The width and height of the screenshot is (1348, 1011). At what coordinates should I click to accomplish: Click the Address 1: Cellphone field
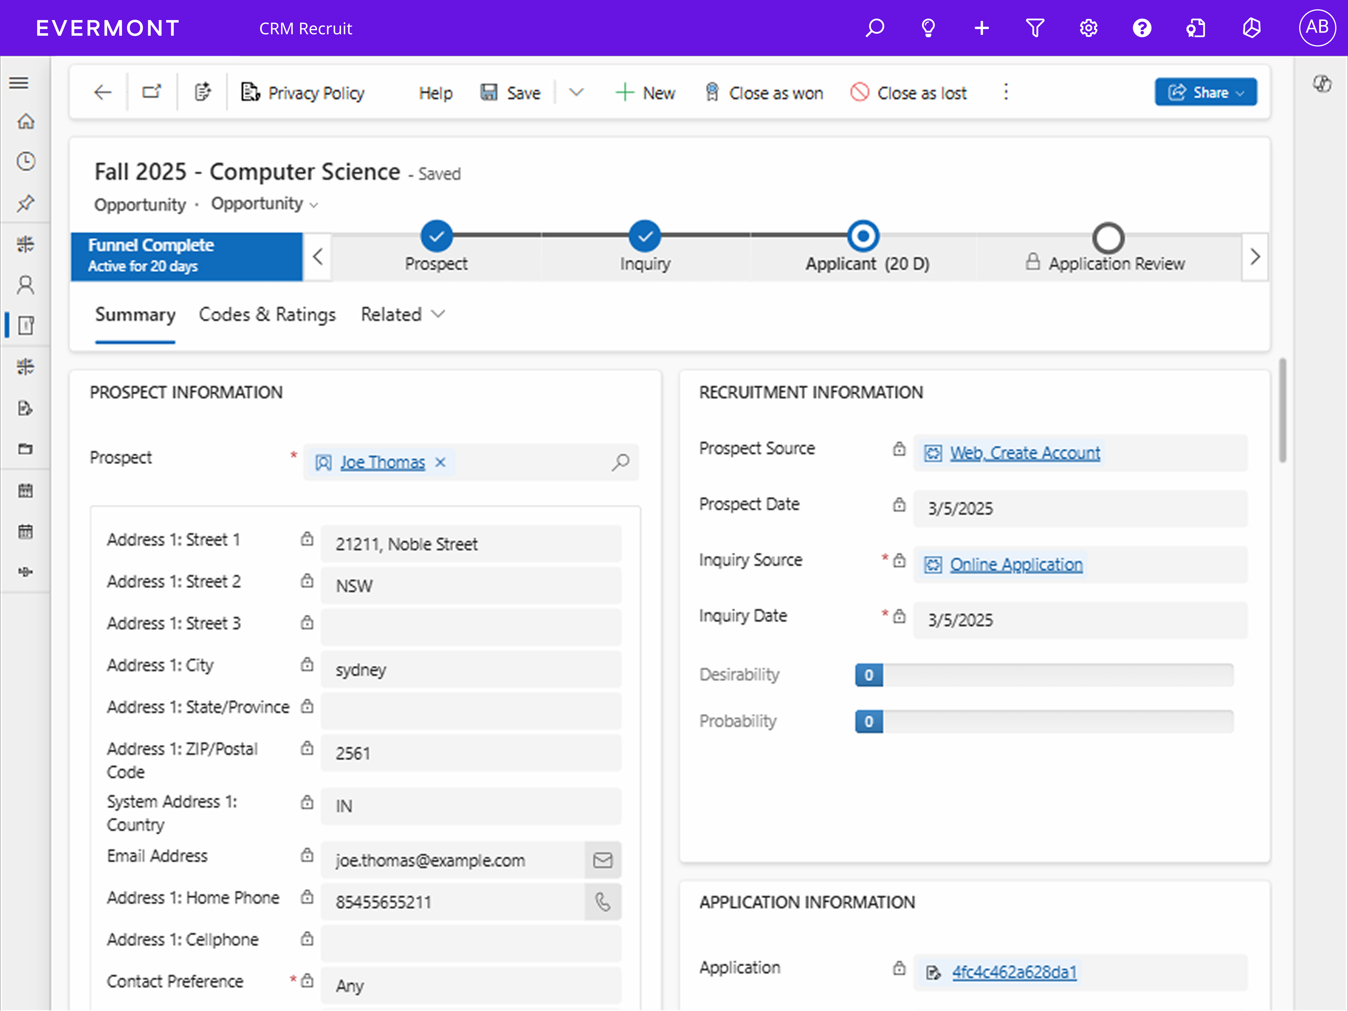[x=471, y=943]
